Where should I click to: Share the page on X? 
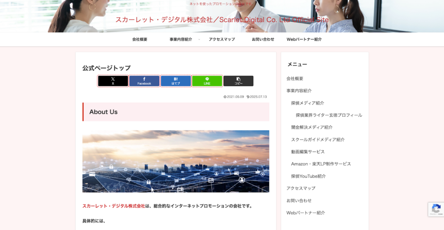pos(113,81)
